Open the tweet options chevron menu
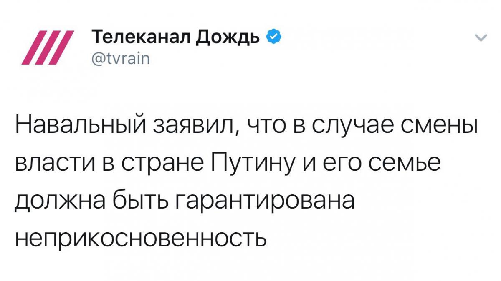Image resolution: width=501 pixels, height=281 pixels. (481, 39)
